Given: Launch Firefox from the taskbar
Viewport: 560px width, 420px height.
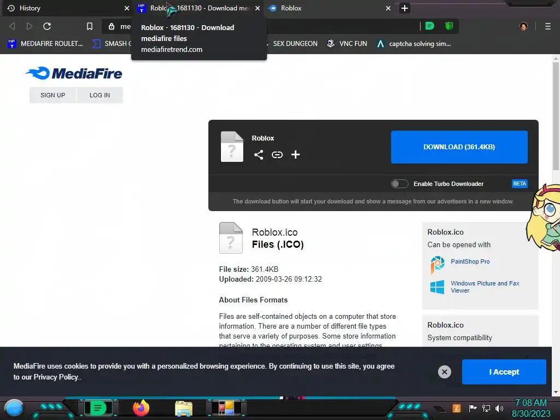Looking at the screenshot, I should (141, 408).
